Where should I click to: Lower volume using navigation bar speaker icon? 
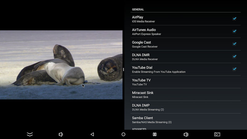tap(61, 134)
